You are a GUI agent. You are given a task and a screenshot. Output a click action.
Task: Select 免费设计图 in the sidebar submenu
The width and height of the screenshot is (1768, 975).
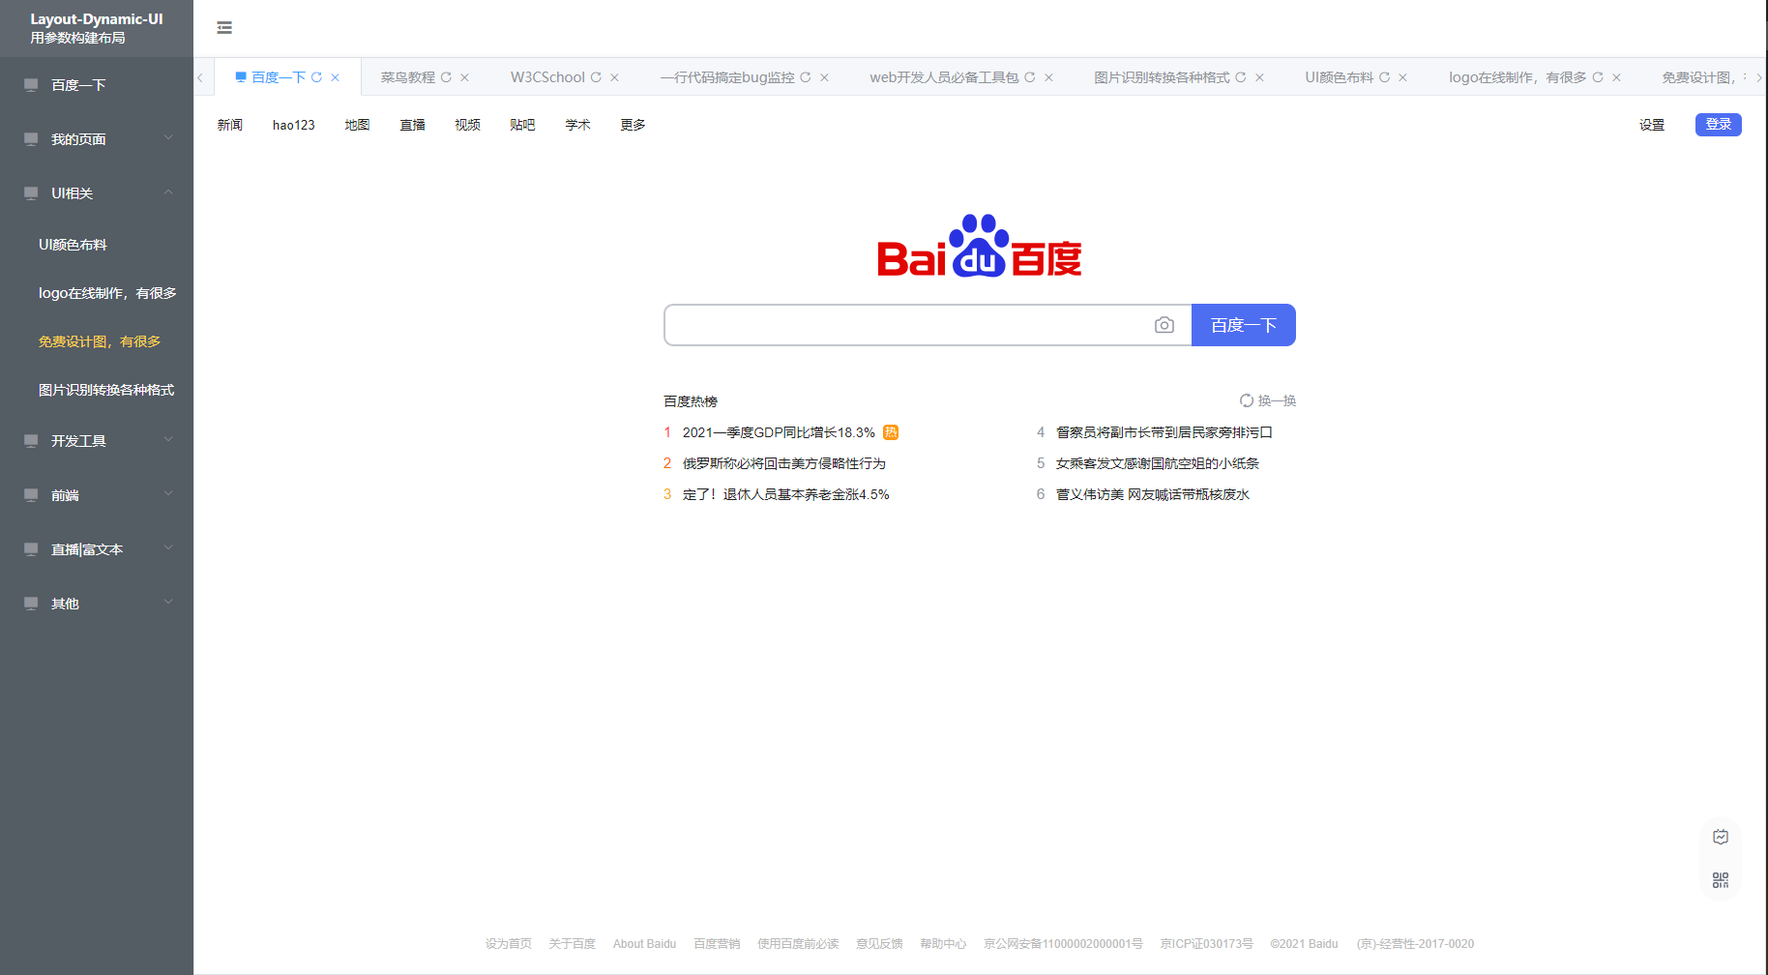(97, 341)
